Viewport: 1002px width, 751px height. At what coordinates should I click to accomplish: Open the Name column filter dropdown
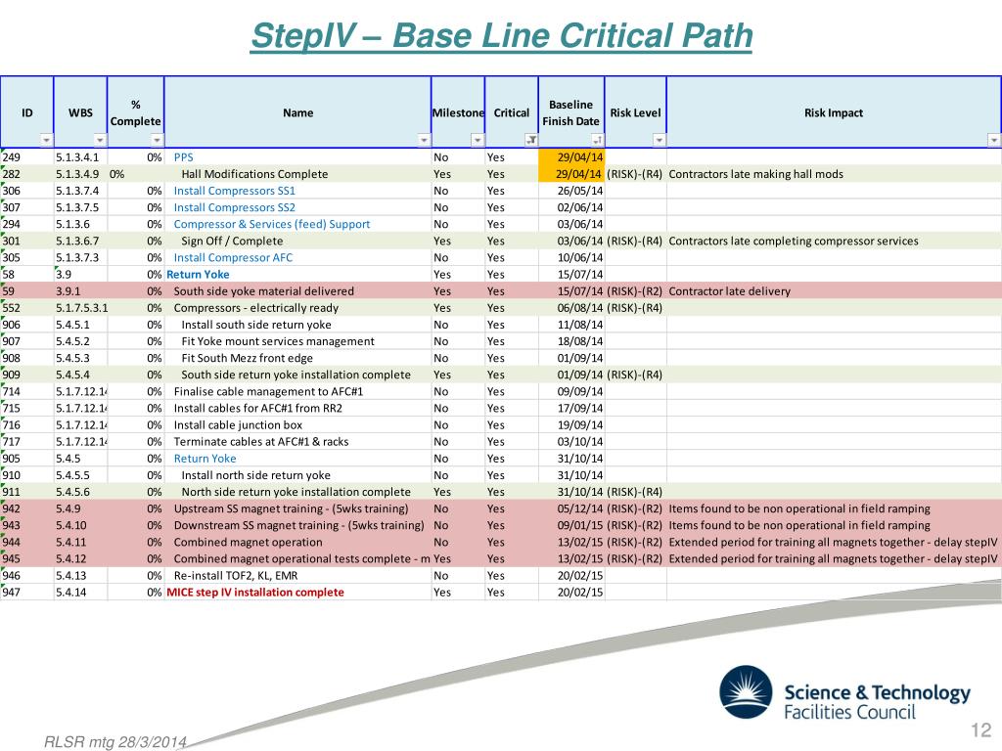[x=424, y=140]
